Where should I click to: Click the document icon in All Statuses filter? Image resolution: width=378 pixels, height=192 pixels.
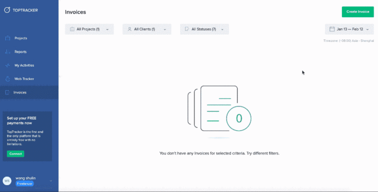click(x=187, y=29)
